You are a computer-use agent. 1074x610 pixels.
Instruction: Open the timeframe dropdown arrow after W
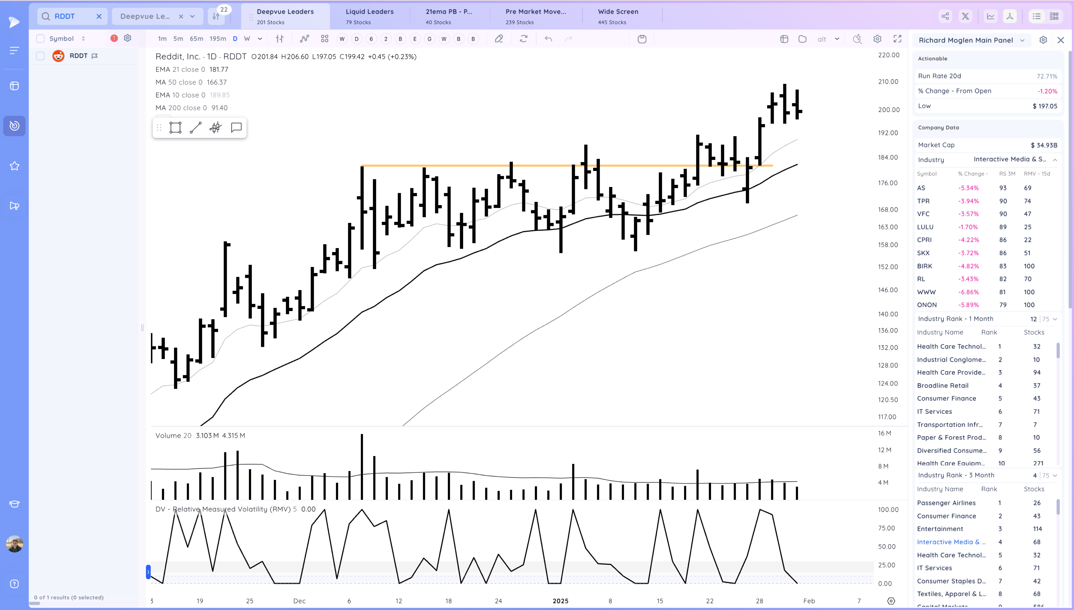click(260, 38)
